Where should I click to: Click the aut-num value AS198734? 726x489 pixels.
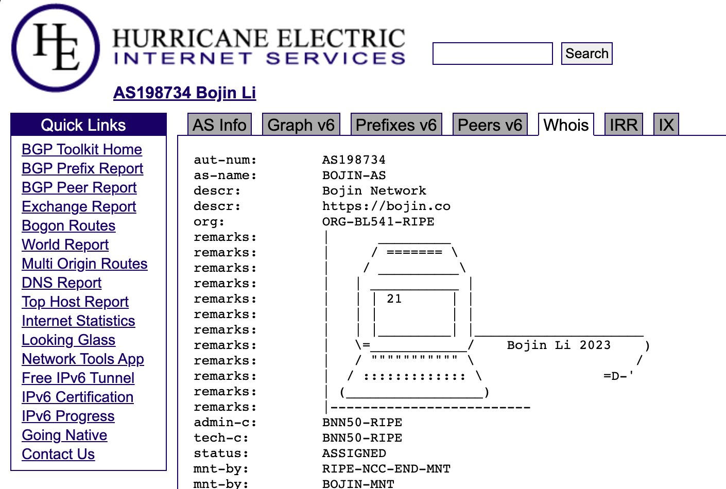[354, 160]
